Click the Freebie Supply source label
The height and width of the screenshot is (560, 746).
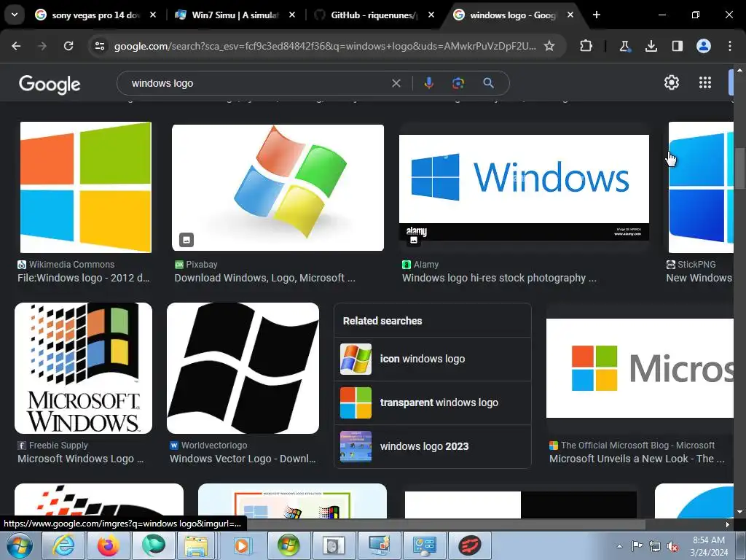58,446
